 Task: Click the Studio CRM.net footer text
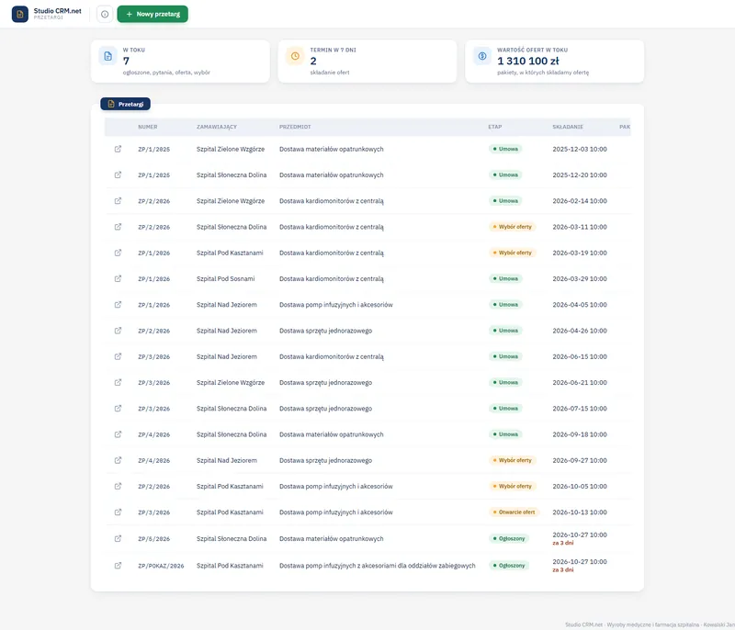[x=650, y=624]
